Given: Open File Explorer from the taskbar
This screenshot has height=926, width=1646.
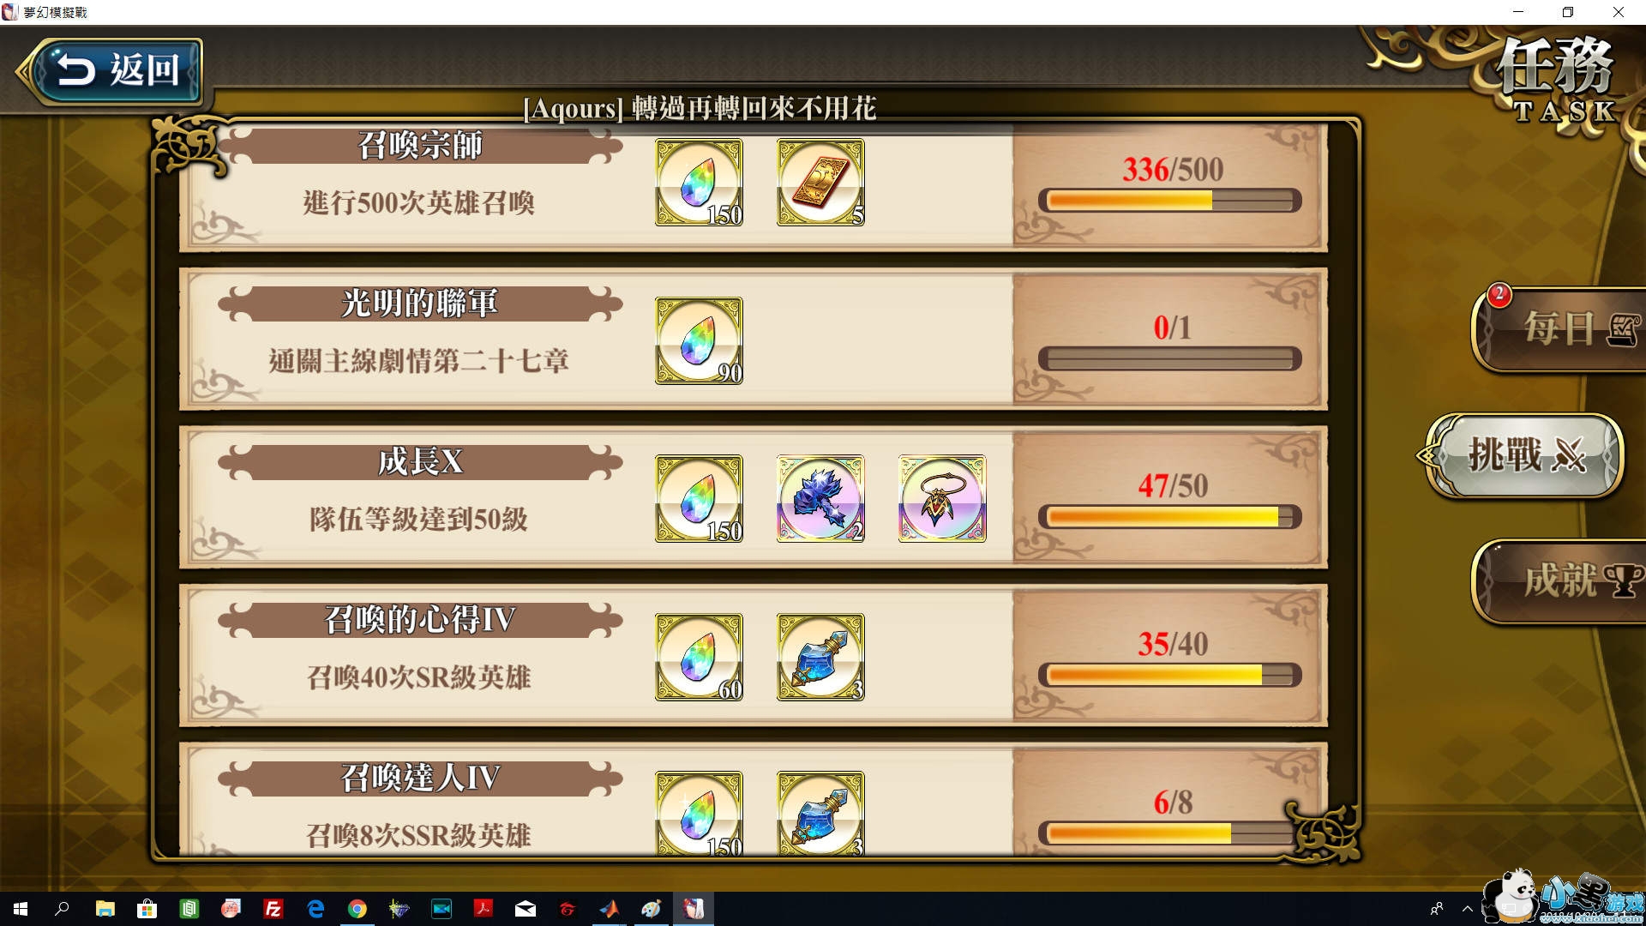Looking at the screenshot, I should (105, 909).
